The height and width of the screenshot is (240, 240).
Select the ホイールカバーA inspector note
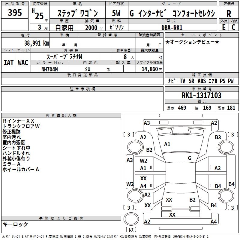21,169
